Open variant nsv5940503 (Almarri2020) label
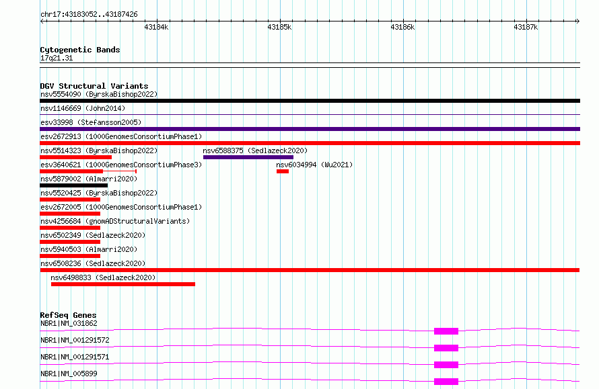Screen dimensions: 599x389 (x=89, y=249)
